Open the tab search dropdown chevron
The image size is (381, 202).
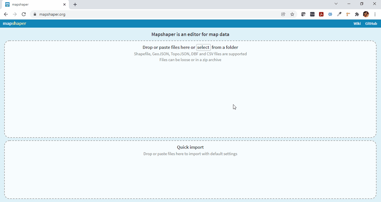[x=336, y=4]
